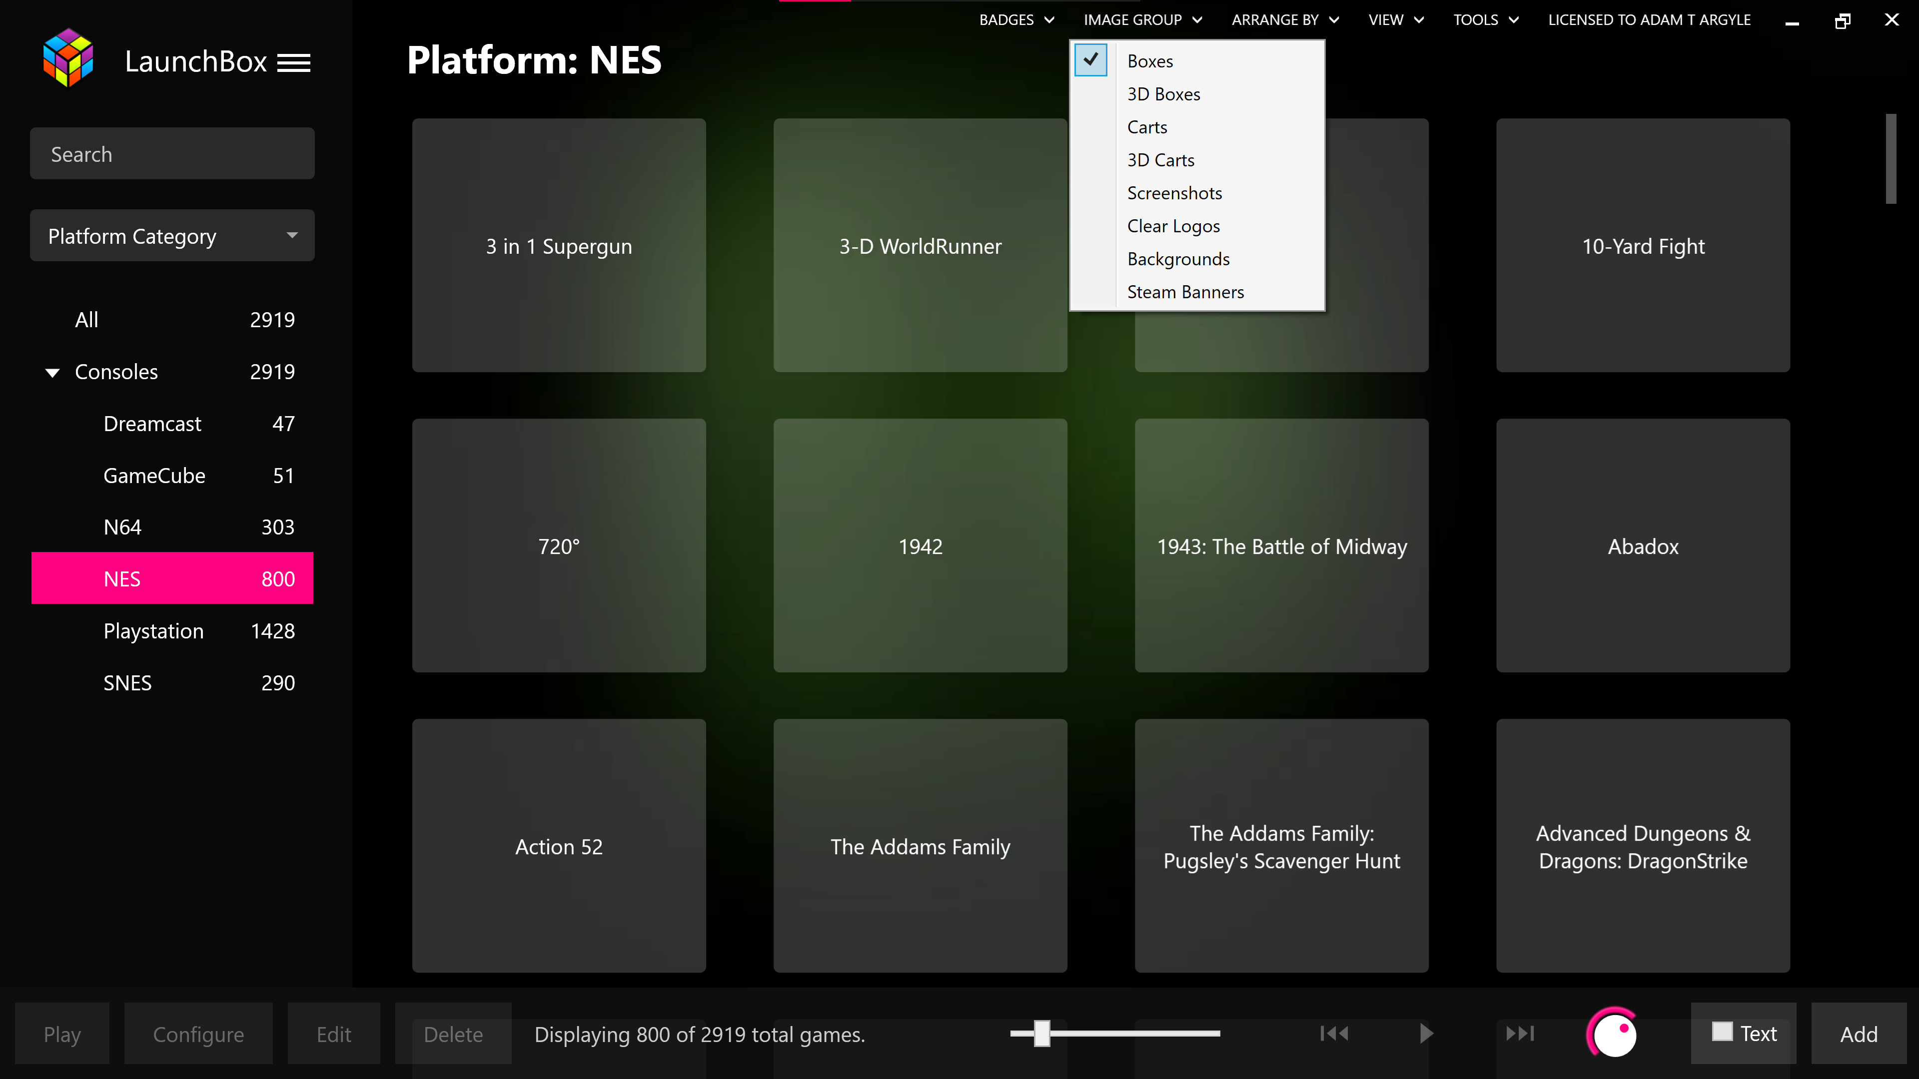Screen dimensions: 1919x1079
Task: Click the window restore icon
Action: [x=1842, y=21]
